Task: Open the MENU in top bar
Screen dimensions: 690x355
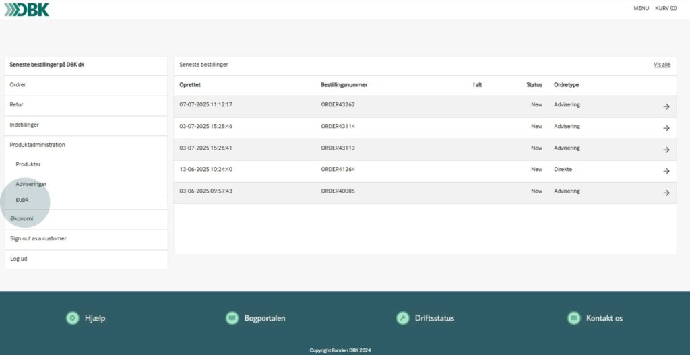Action: click(641, 9)
